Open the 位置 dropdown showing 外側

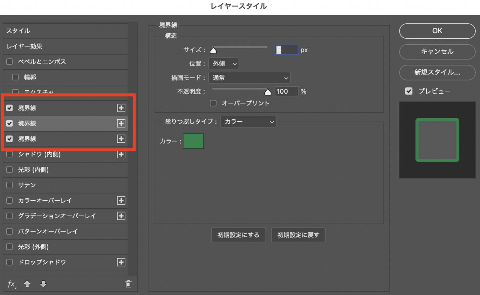pos(224,64)
